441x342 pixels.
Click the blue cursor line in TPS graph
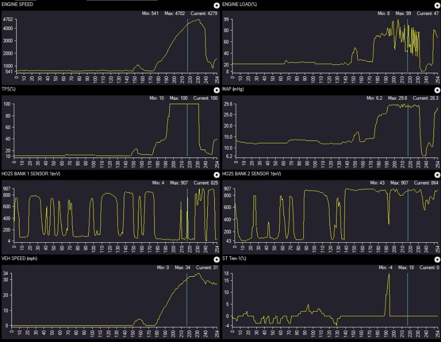tap(187, 128)
